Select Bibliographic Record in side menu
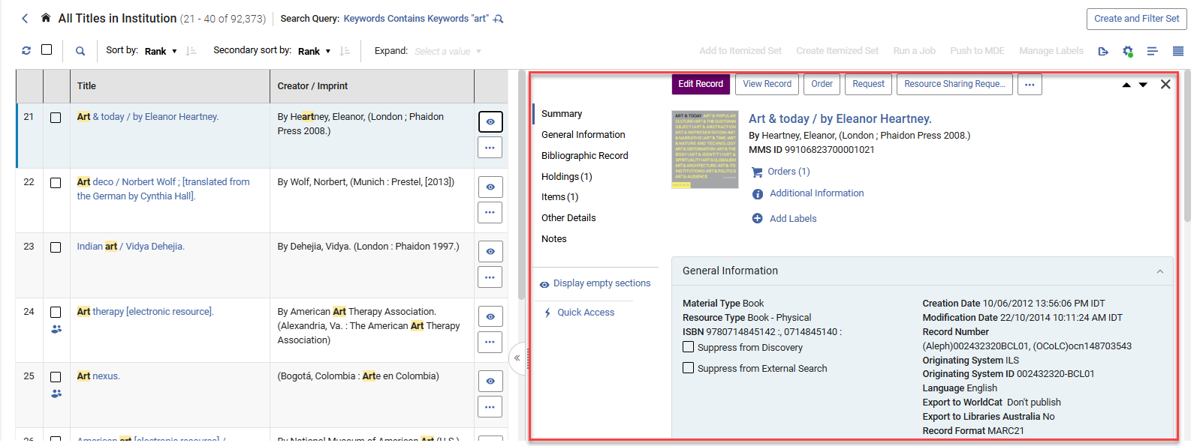This screenshot has height=446, width=1194. (x=584, y=156)
